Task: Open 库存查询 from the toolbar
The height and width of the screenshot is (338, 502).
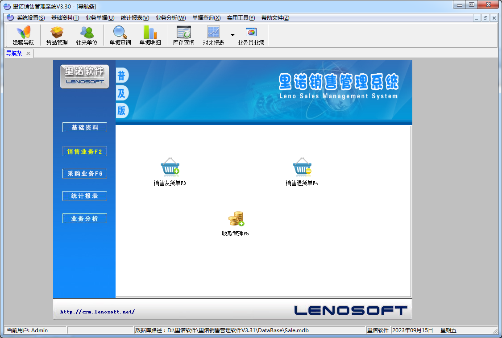Action: pyautogui.click(x=184, y=36)
